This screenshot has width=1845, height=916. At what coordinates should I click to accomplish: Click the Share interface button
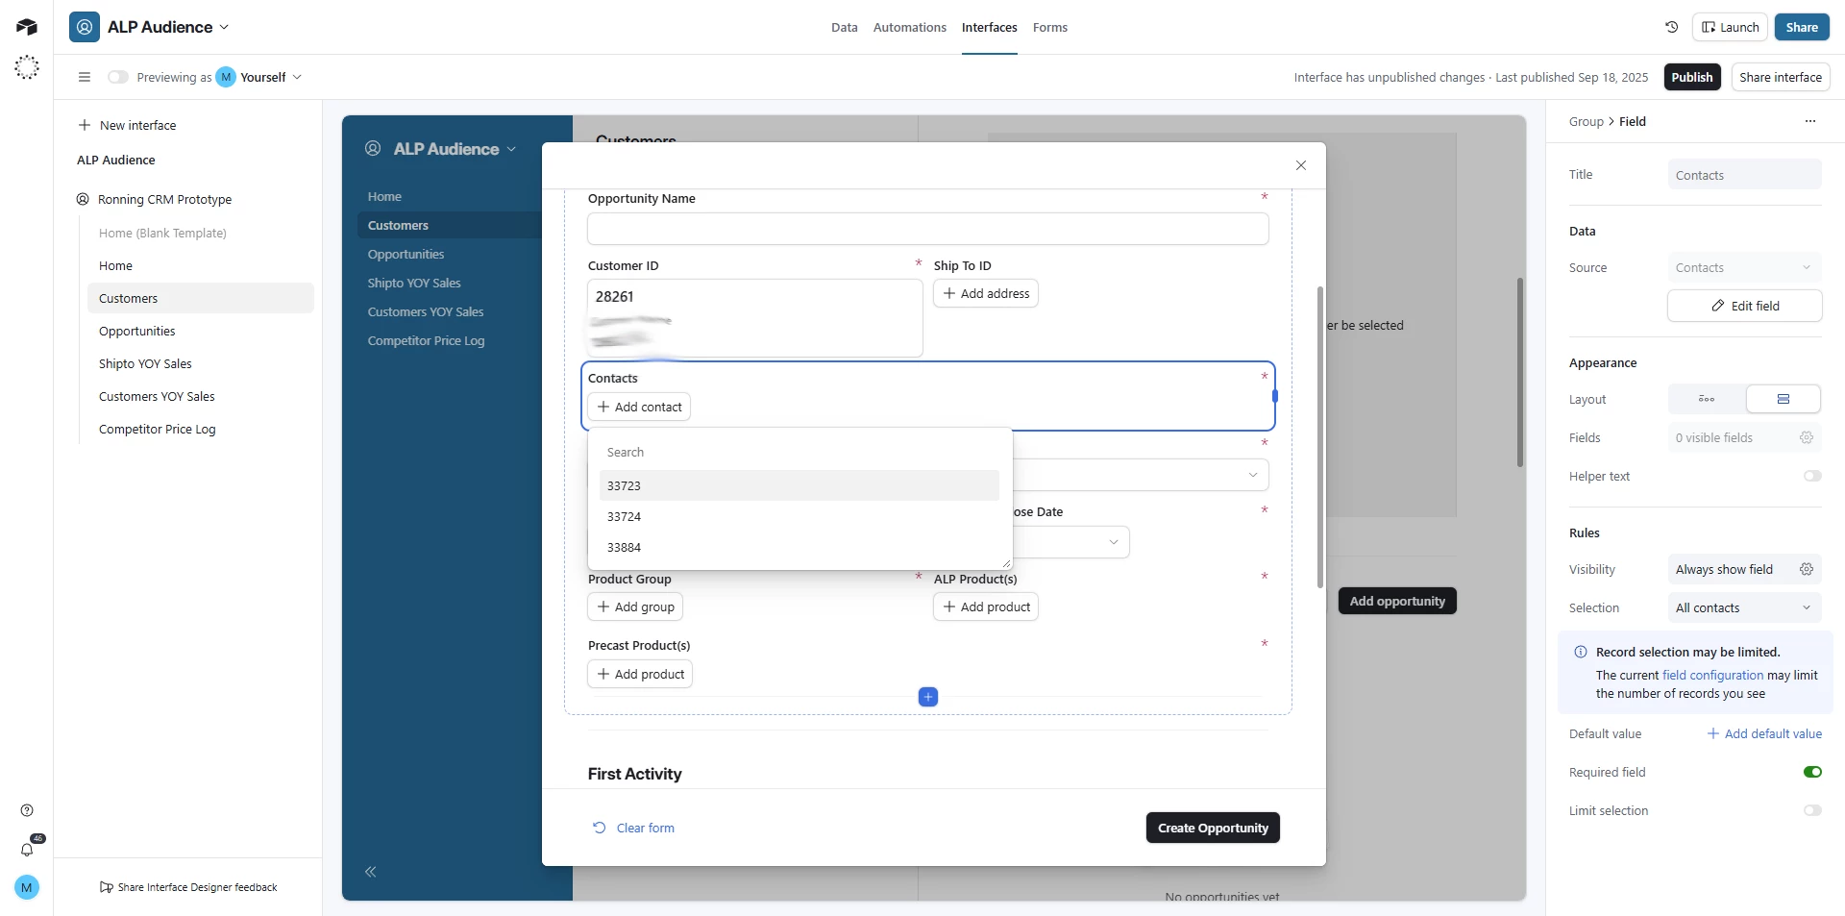[1781, 77]
